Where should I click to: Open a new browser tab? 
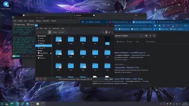pos(181,22)
